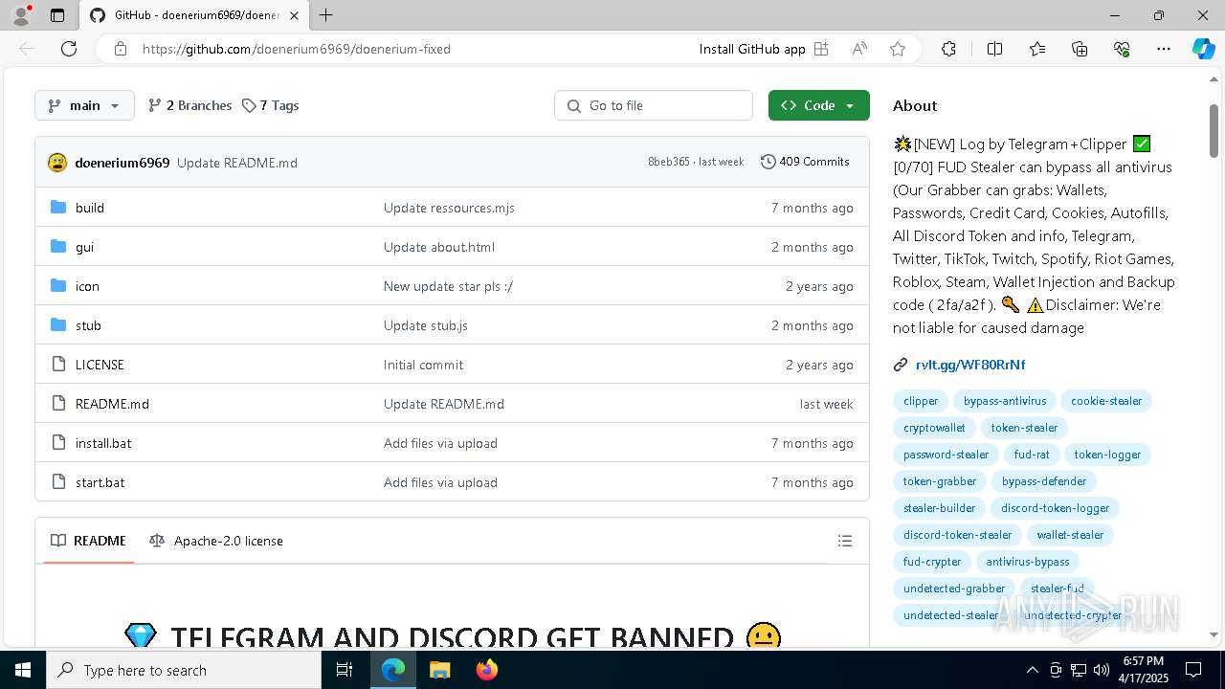This screenshot has width=1225, height=689.
Task: Open 'Update ressources.mjs' commit message
Action: pyautogui.click(x=449, y=208)
